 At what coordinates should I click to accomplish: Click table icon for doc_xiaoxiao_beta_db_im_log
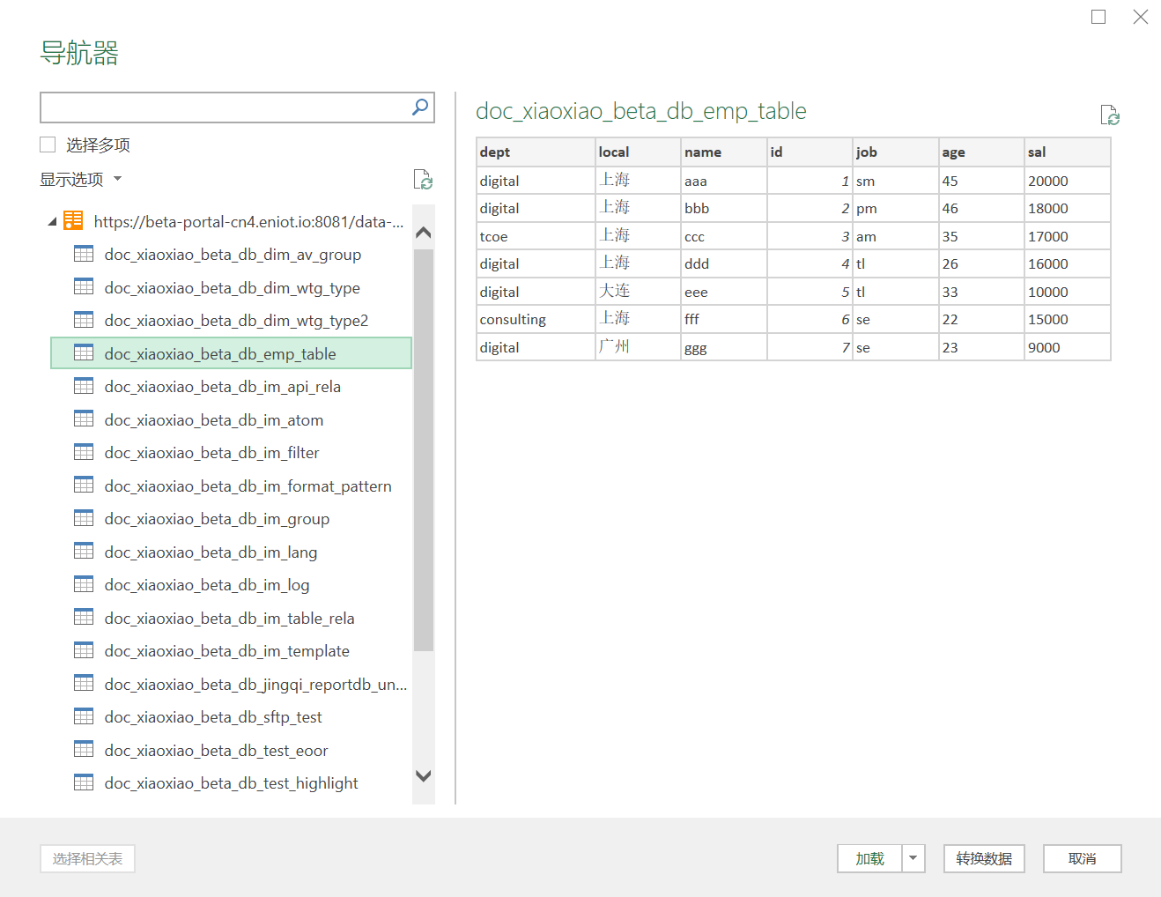pos(84,584)
